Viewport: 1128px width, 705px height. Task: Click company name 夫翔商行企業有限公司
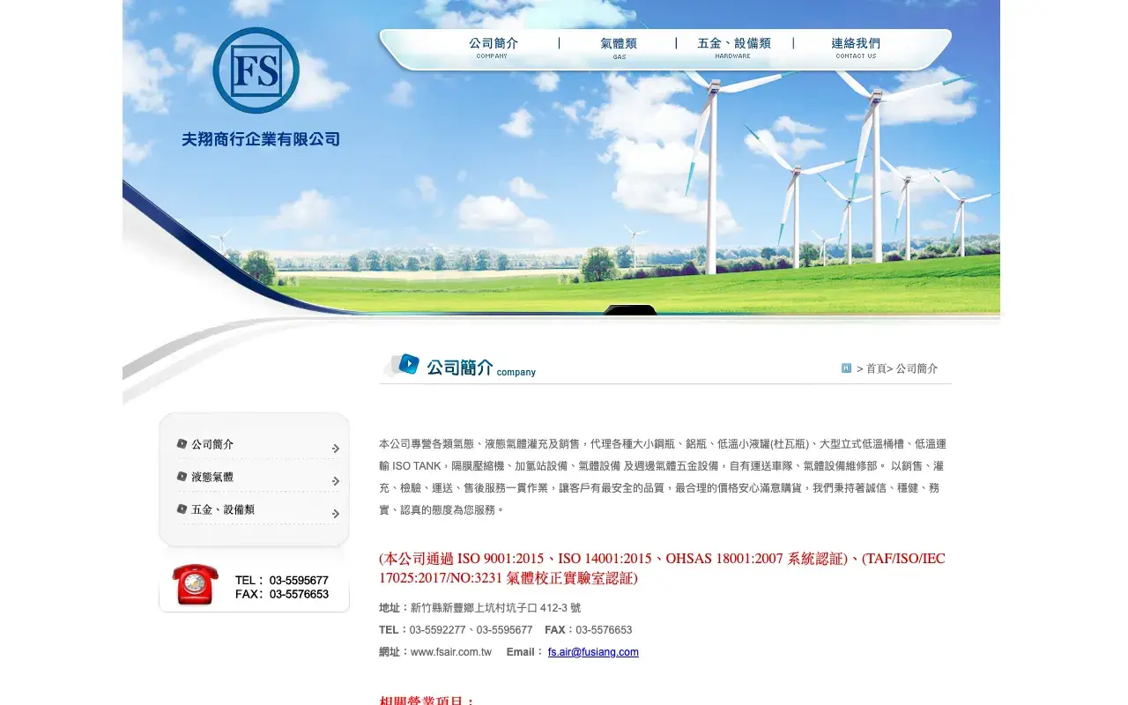point(261,139)
